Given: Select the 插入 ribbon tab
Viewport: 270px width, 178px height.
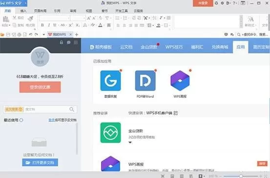Looking at the screenshot, I should point(23,11).
